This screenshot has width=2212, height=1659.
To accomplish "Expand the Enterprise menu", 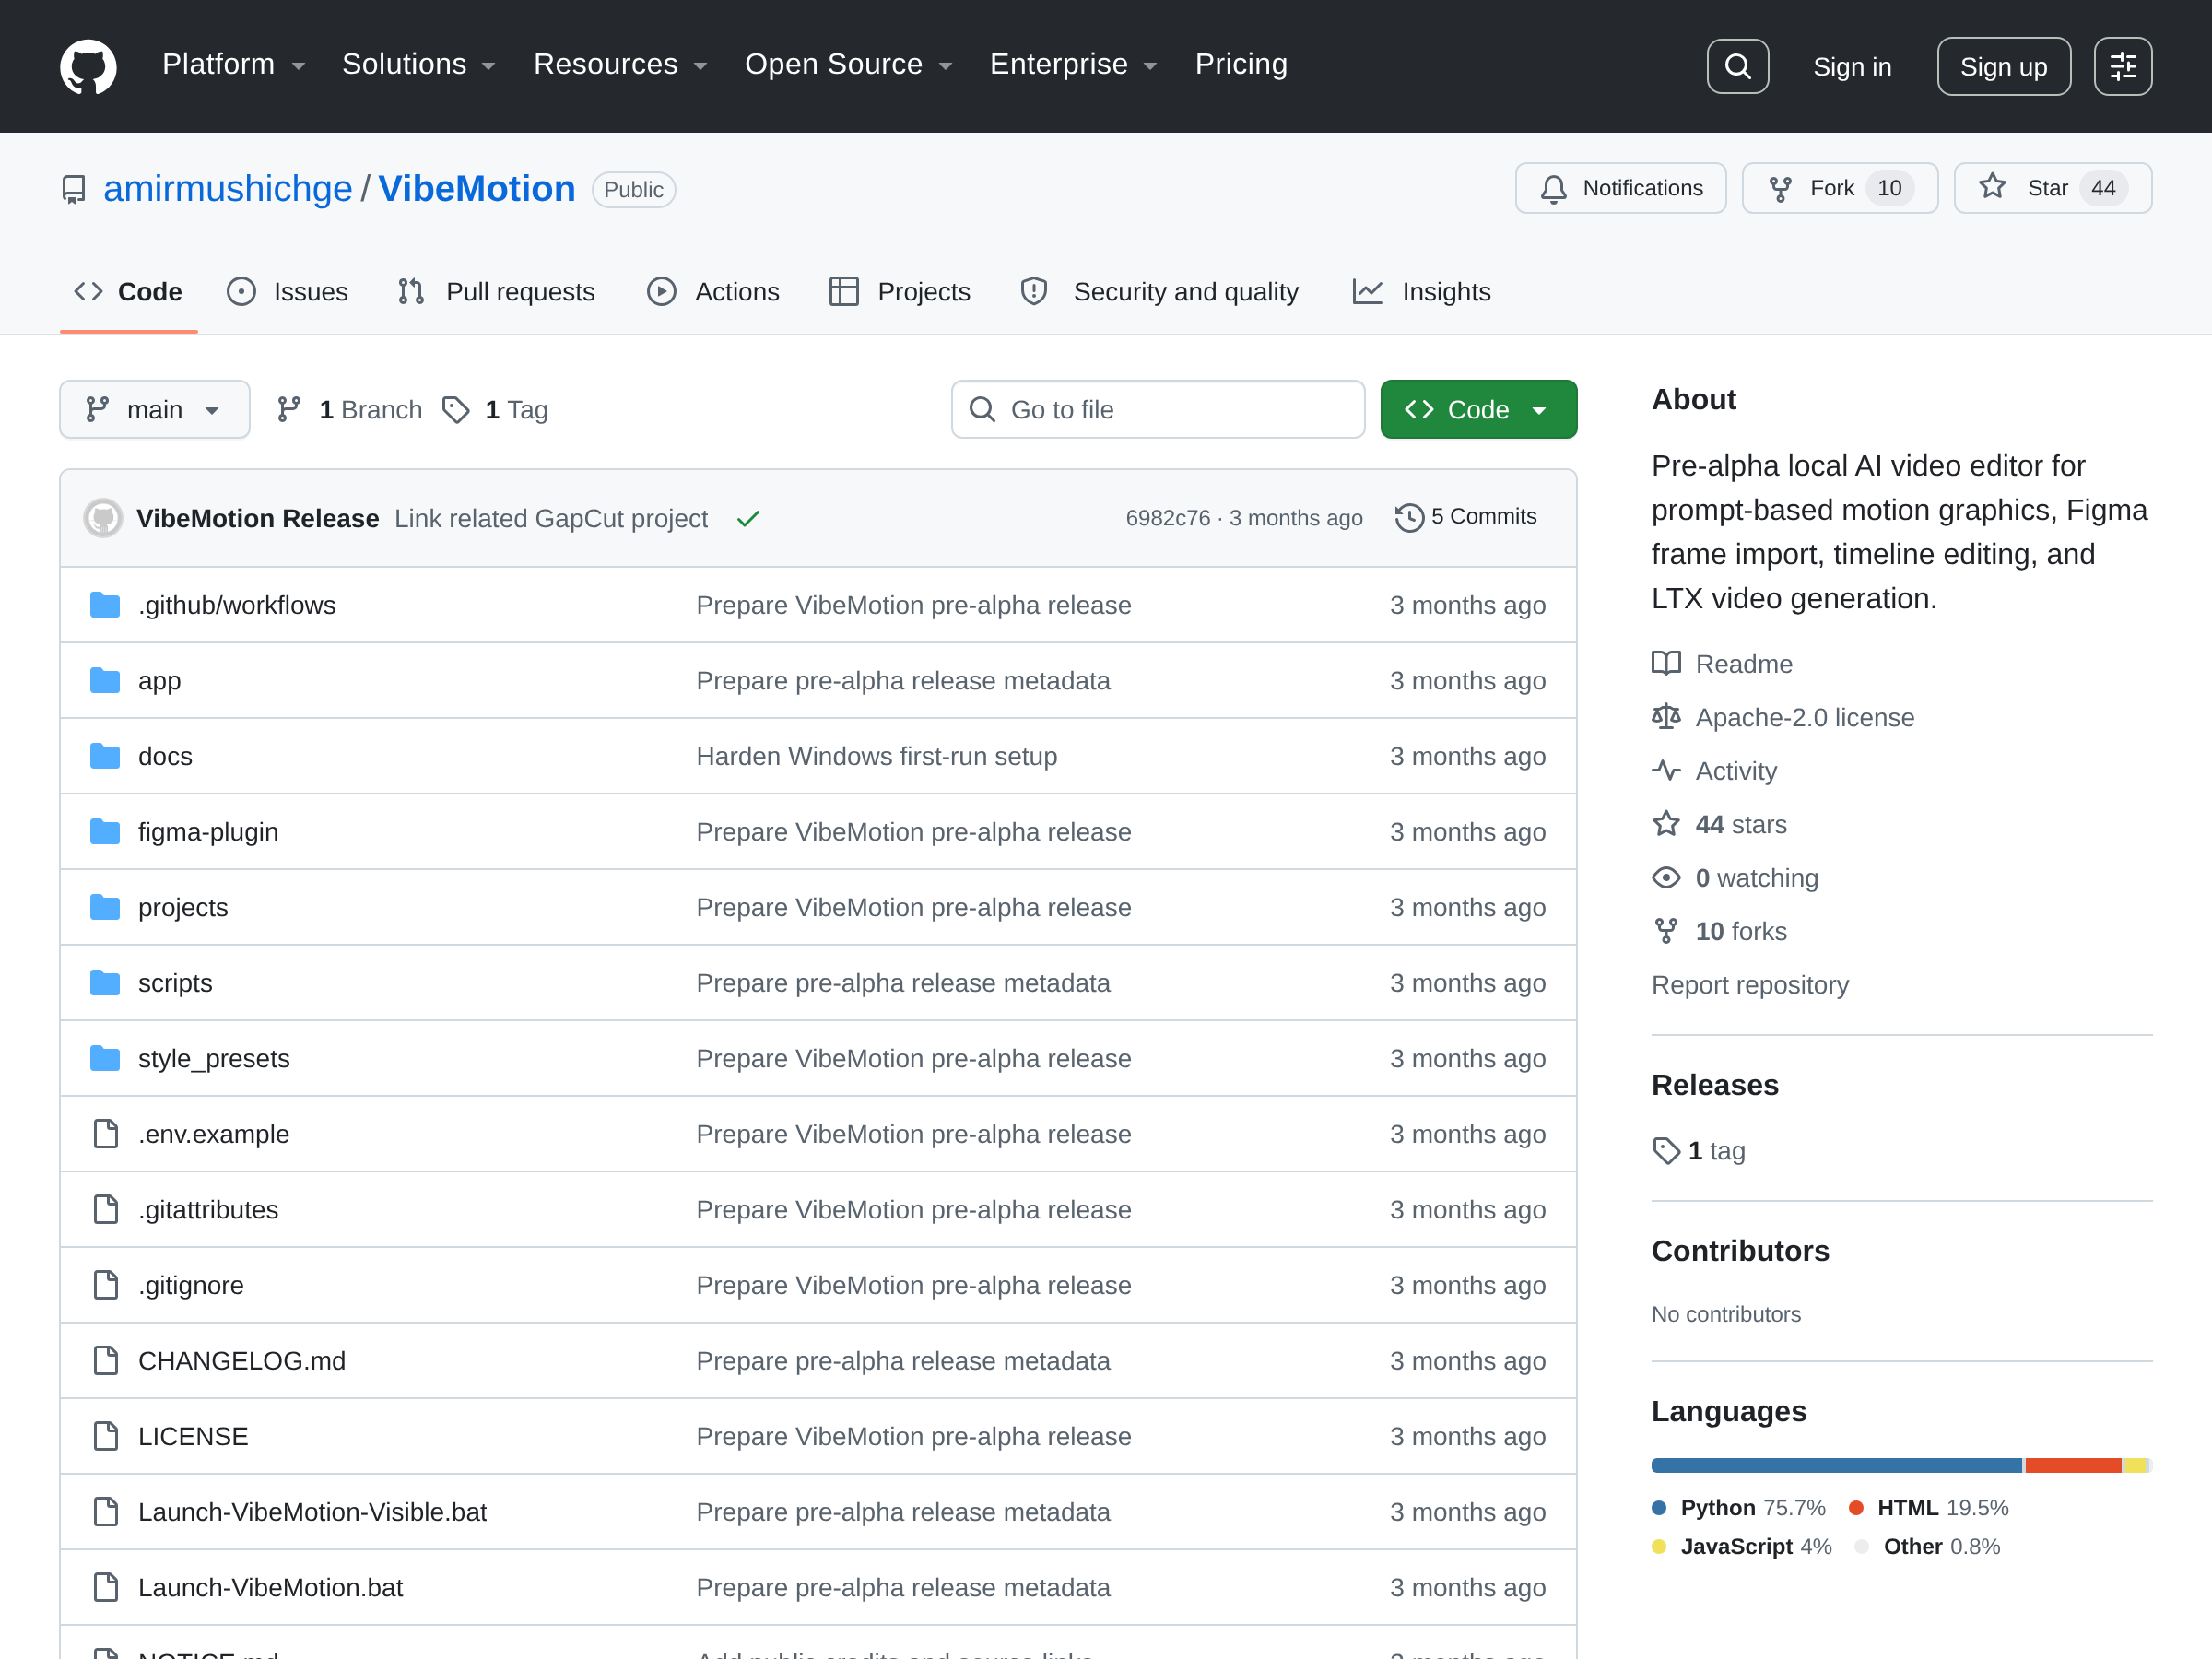I will tap(1073, 64).
